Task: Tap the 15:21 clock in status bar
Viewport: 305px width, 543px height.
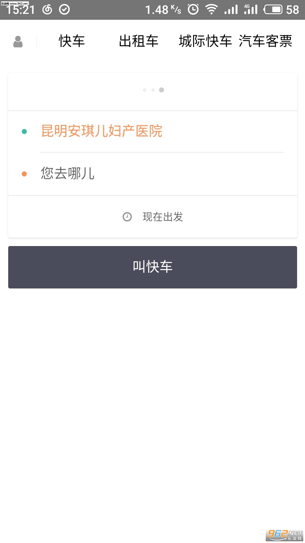Action: [x=20, y=10]
